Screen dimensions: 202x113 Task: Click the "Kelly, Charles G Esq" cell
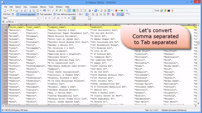(62, 30)
